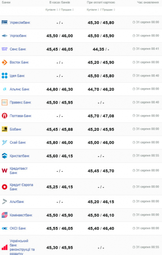Click the Ідея Банк four-dots logo

[x=4, y=76]
